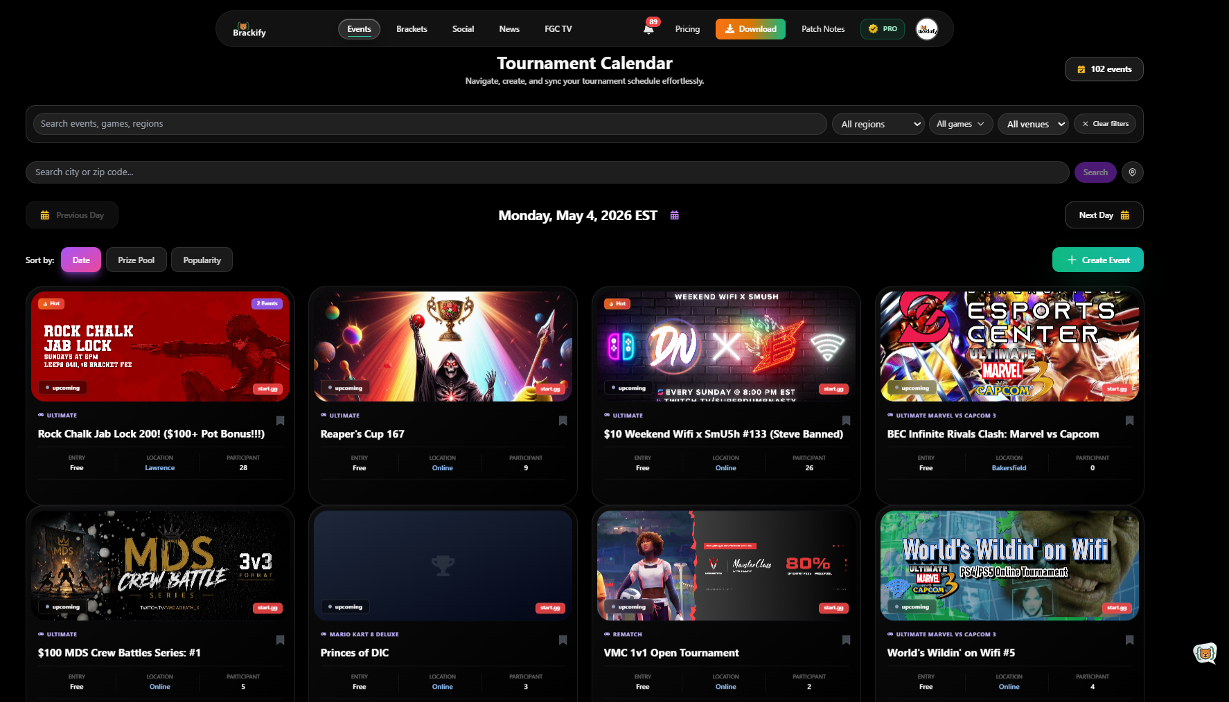Image resolution: width=1229 pixels, height=702 pixels.
Task: Open the Social tab
Action: click(463, 29)
